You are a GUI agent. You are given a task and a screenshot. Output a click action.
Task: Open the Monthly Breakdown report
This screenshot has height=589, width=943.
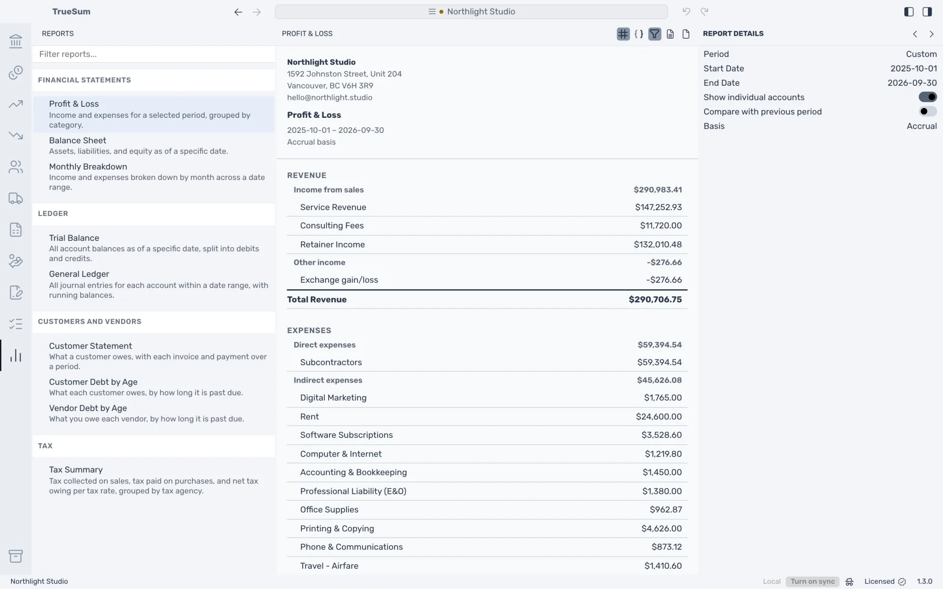[x=154, y=177]
